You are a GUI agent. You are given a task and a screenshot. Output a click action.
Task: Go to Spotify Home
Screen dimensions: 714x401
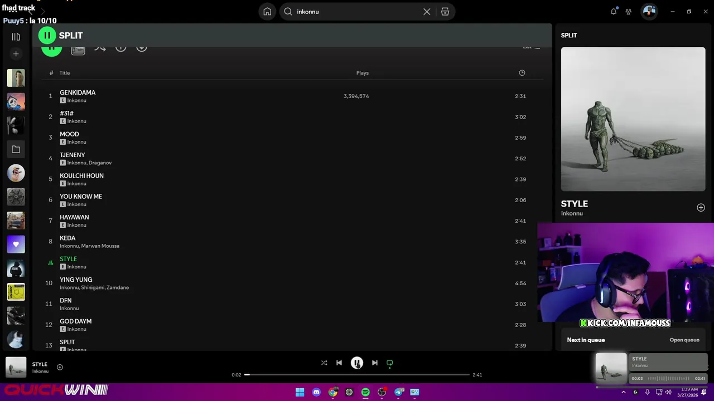point(267,11)
